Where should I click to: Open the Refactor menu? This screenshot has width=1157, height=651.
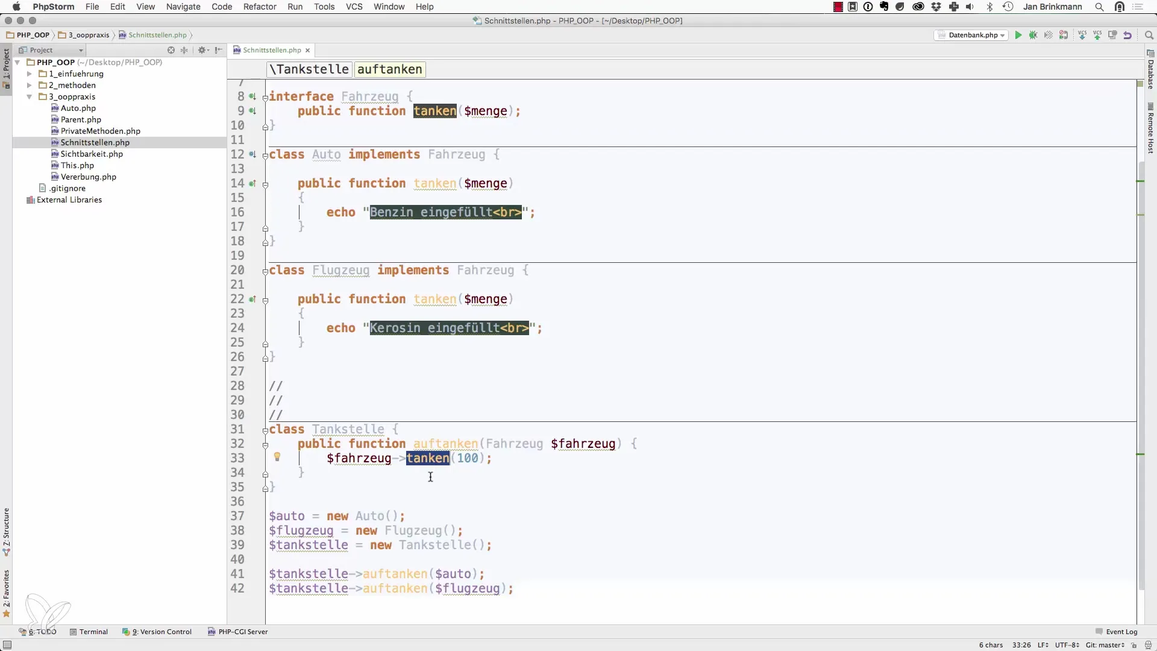click(260, 7)
